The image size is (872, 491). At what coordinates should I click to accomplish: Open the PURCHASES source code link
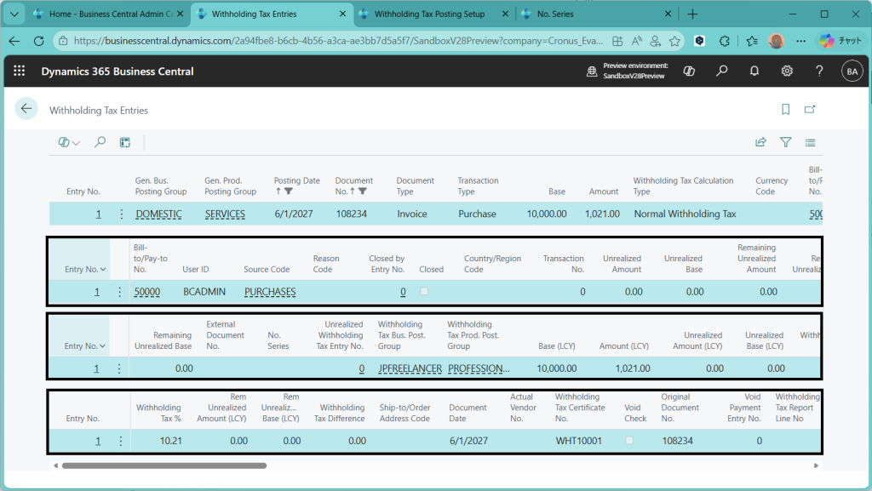click(x=270, y=292)
